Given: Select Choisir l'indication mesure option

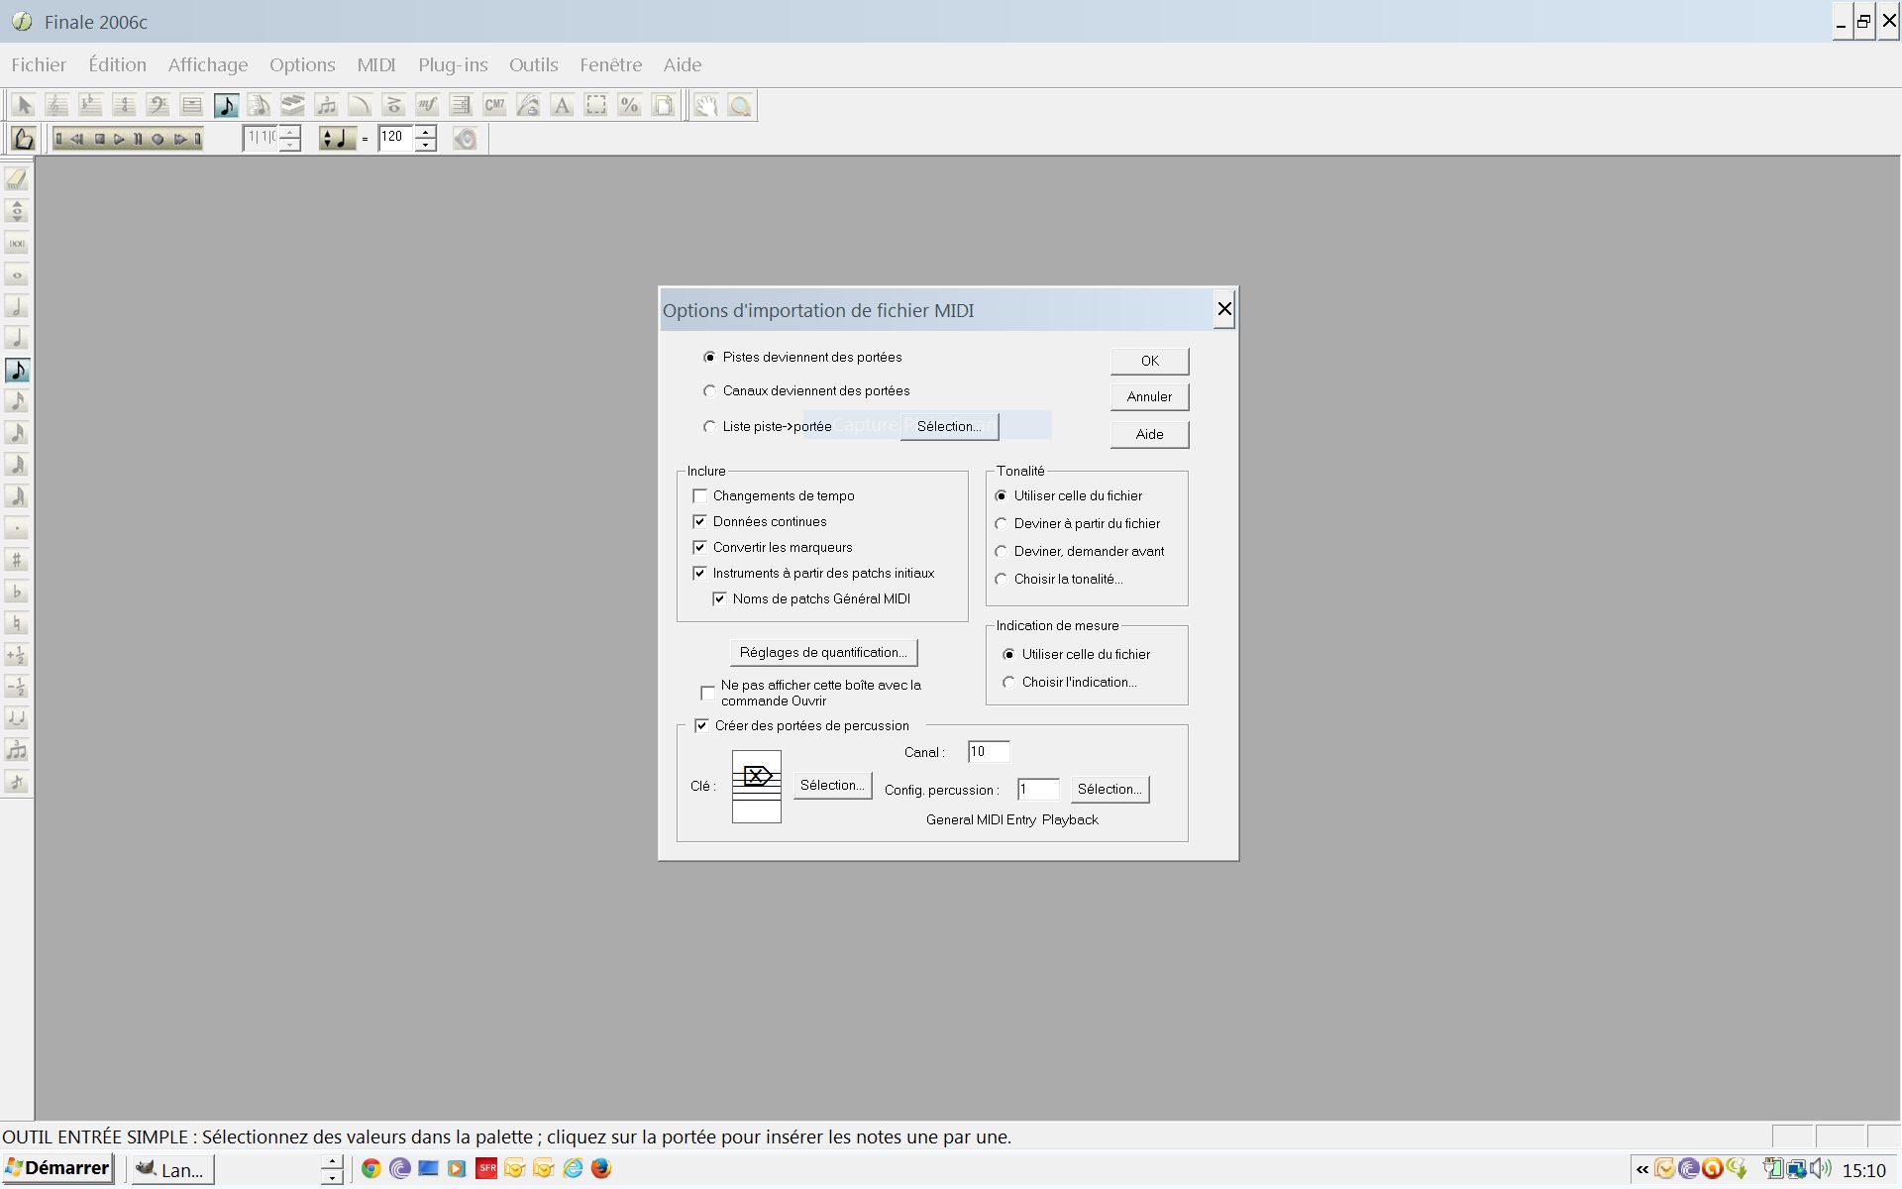Looking at the screenshot, I should pyautogui.click(x=1009, y=681).
